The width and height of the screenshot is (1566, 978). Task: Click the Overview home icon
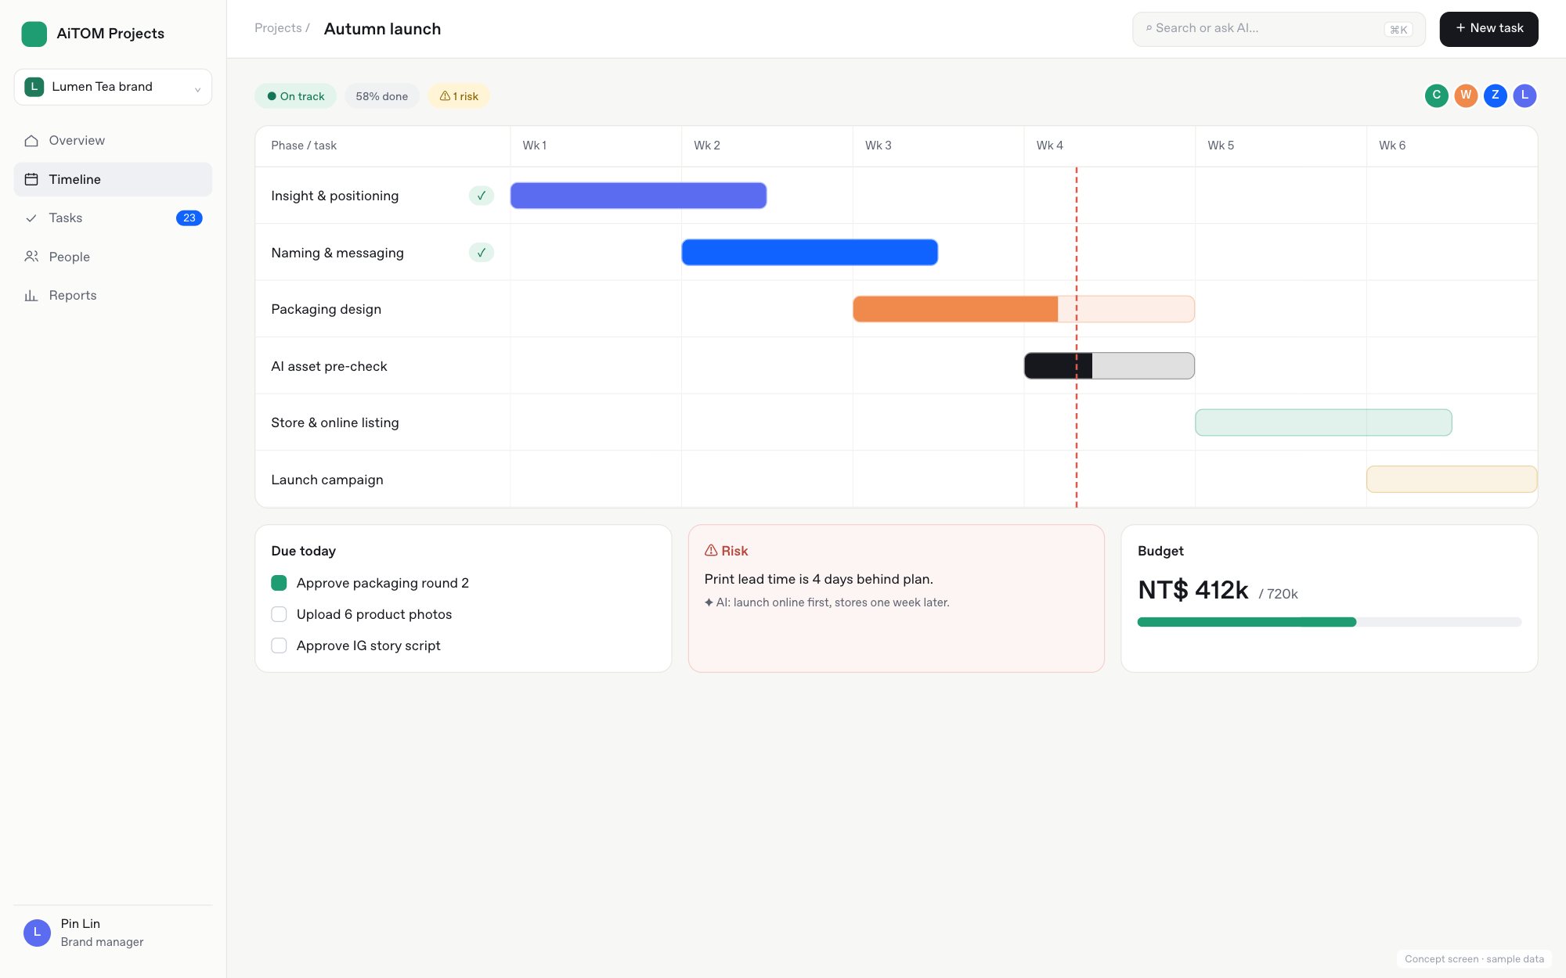click(x=31, y=141)
